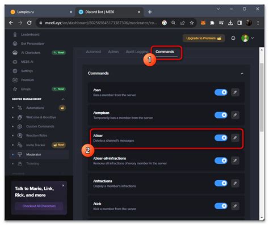
Task: Open MEE6 AI sidebar entry
Action: (27, 62)
